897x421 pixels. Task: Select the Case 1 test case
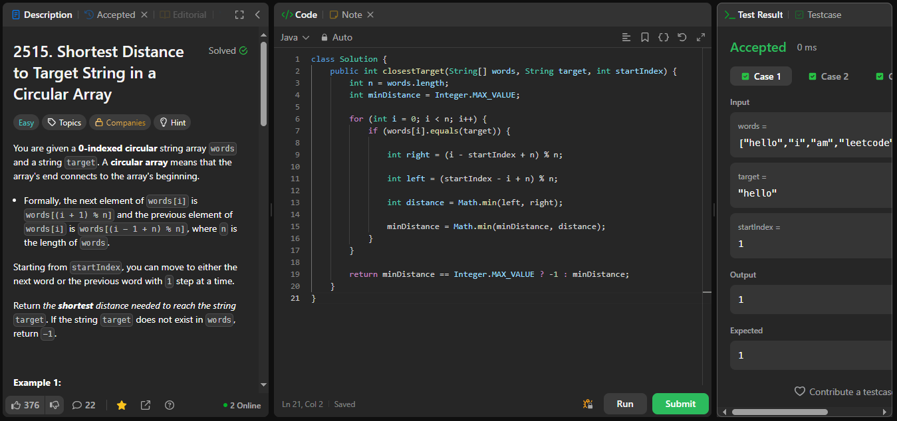[761, 76]
